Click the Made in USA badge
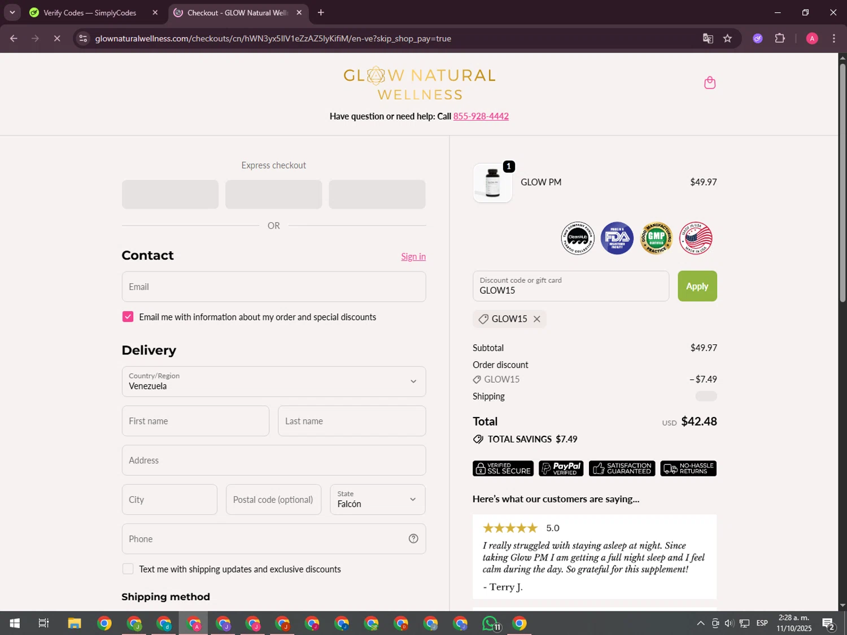This screenshot has width=847, height=635. (696, 238)
